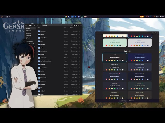Select the DaVinci Resolve Media folder
This screenshot has width=165, height=123.
click(x=60, y=61)
